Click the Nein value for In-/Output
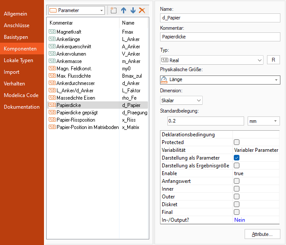 (x=239, y=220)
